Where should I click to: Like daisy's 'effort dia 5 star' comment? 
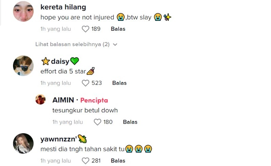pyautogui.click(x=85, y=83)
